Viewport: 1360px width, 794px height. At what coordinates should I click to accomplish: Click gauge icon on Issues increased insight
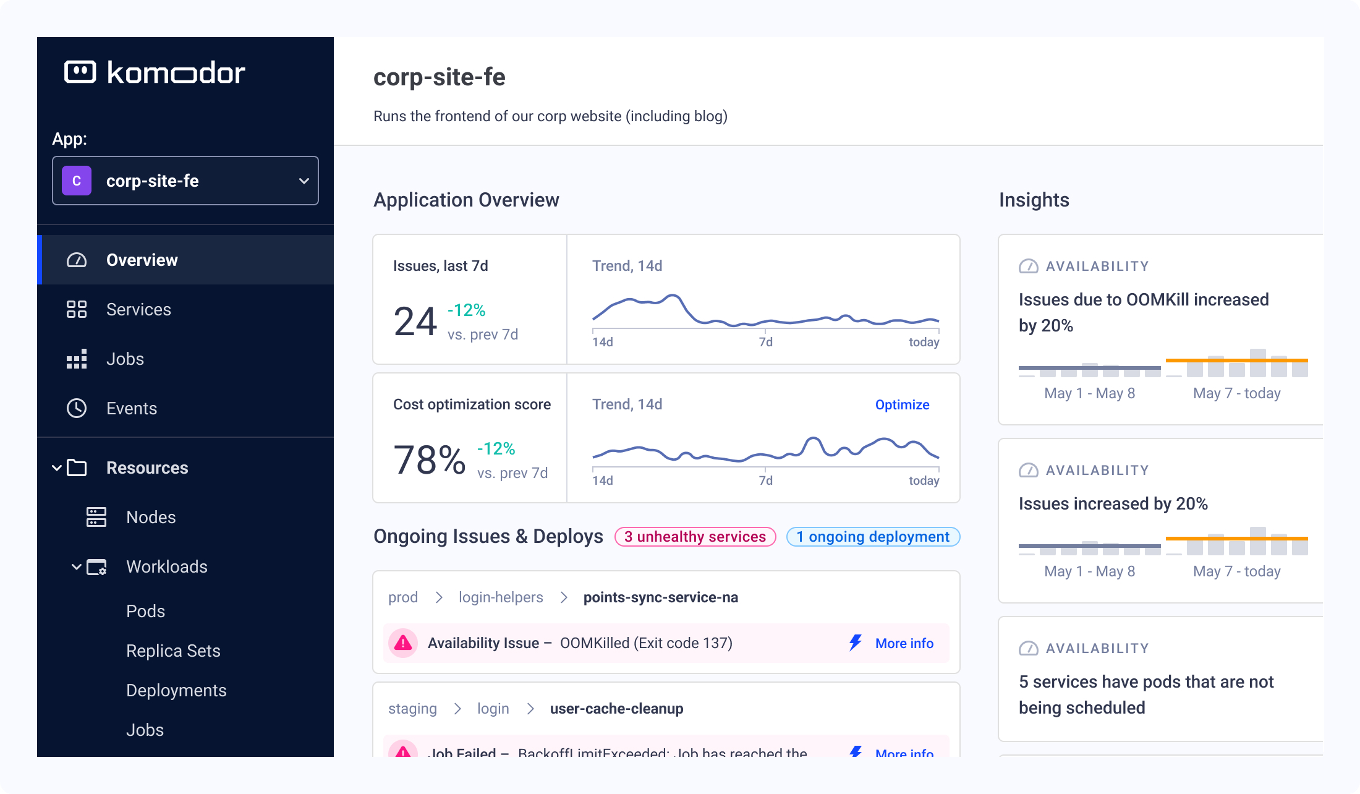point(1029,471)
